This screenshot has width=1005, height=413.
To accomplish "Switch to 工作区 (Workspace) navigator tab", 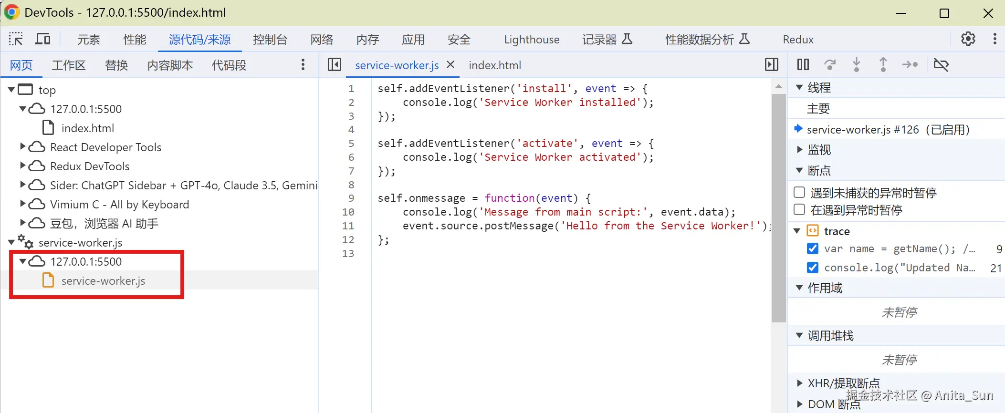I will 69,65.
